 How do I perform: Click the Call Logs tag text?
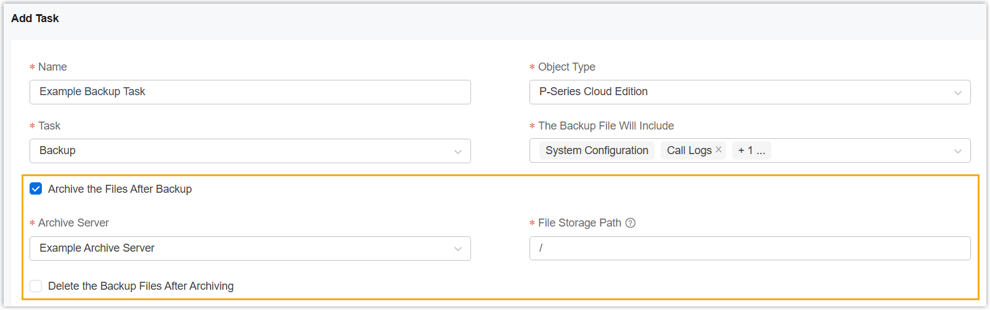pos(688,150)
